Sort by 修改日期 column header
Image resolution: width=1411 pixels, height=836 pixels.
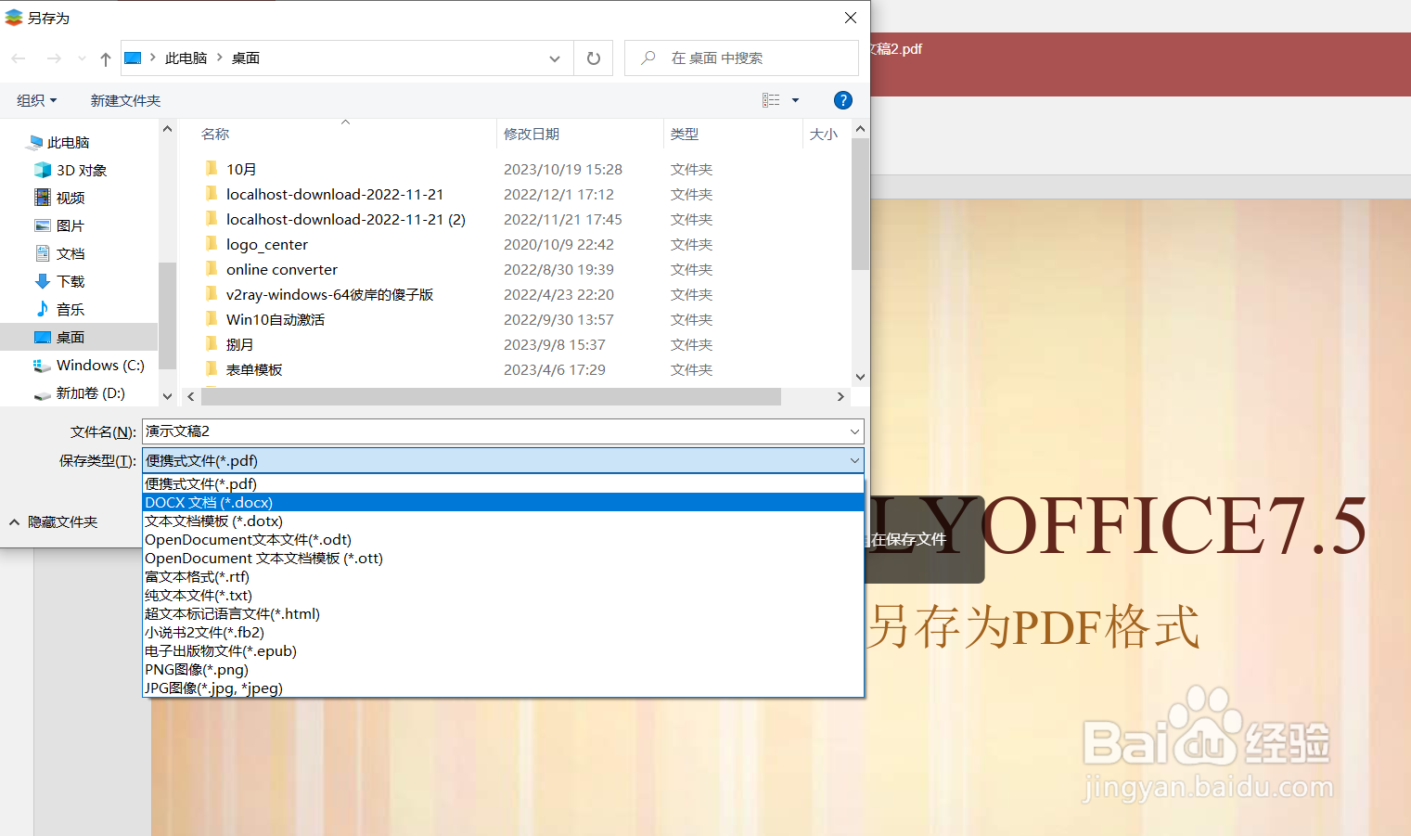pos(532,134)
